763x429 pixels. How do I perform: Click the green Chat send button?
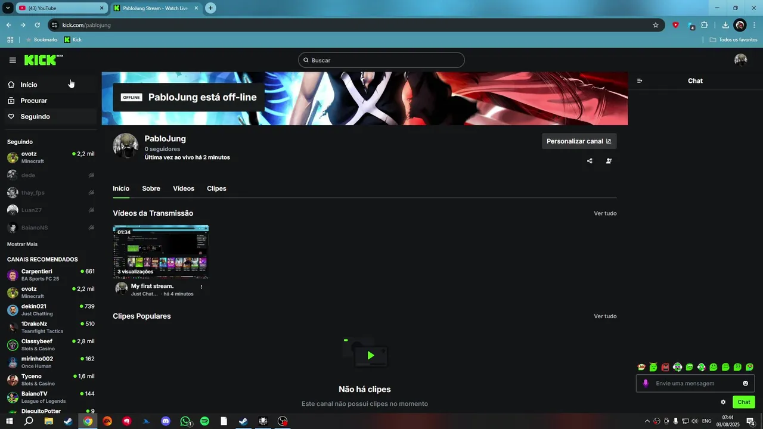click(744, 402)
